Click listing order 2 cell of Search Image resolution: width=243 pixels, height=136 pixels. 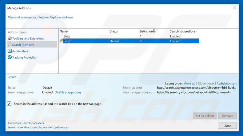141,41
